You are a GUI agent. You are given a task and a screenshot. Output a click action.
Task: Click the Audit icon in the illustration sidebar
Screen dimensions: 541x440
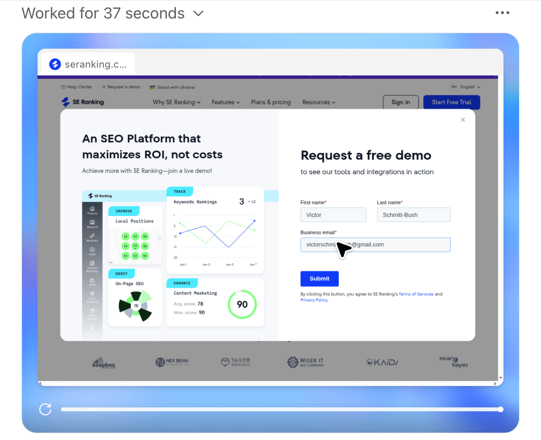click(x=92, y=251)
